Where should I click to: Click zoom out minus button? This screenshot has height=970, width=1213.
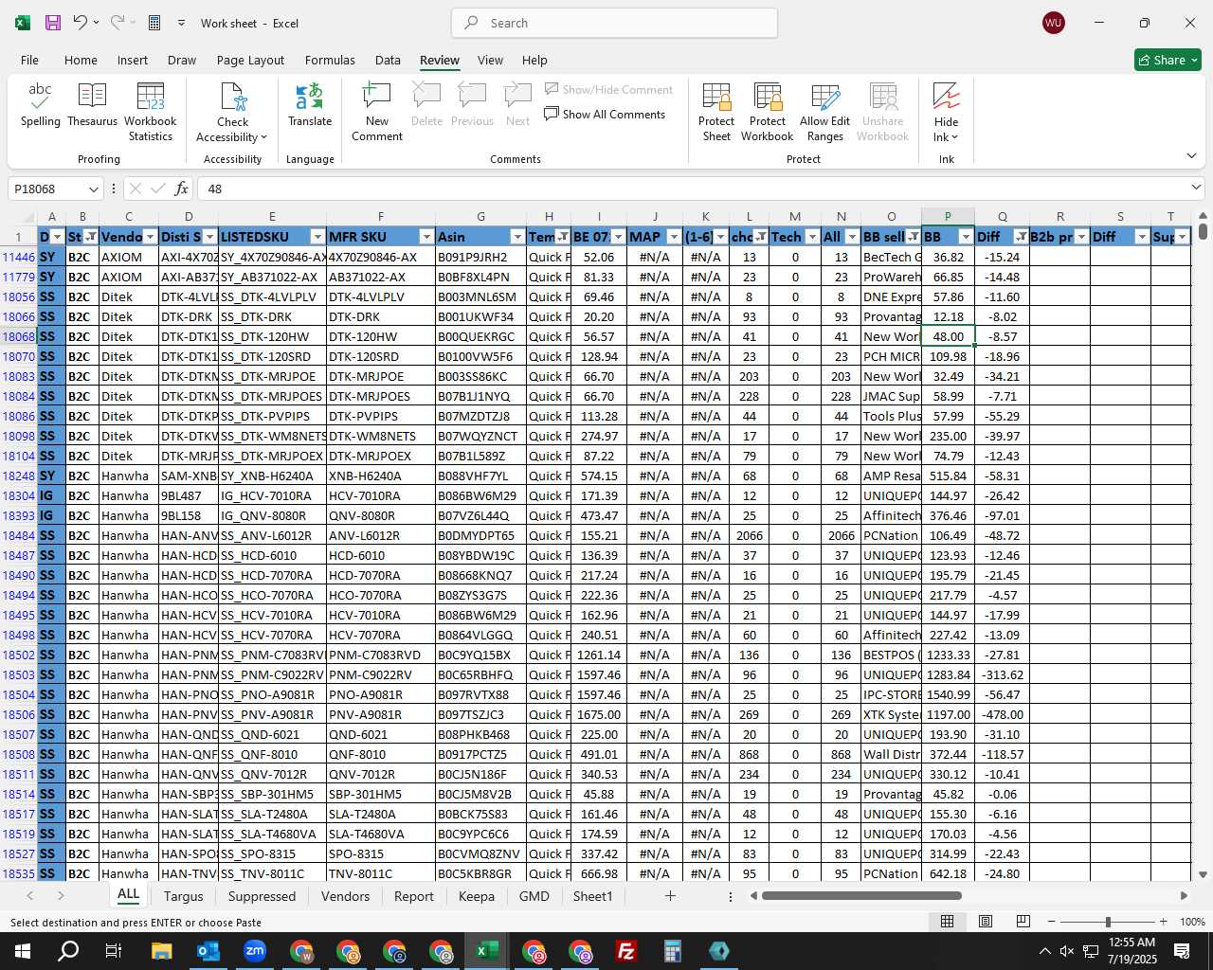point(1052,922)
